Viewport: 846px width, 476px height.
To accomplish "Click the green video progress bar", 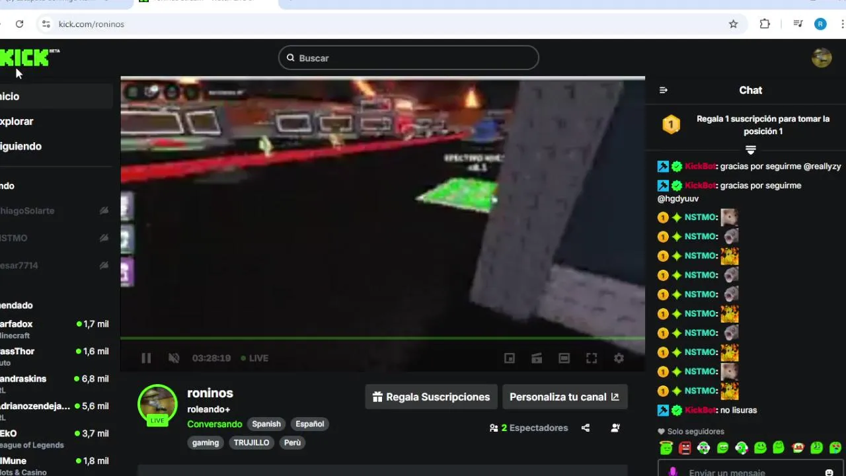I will 383,338.
